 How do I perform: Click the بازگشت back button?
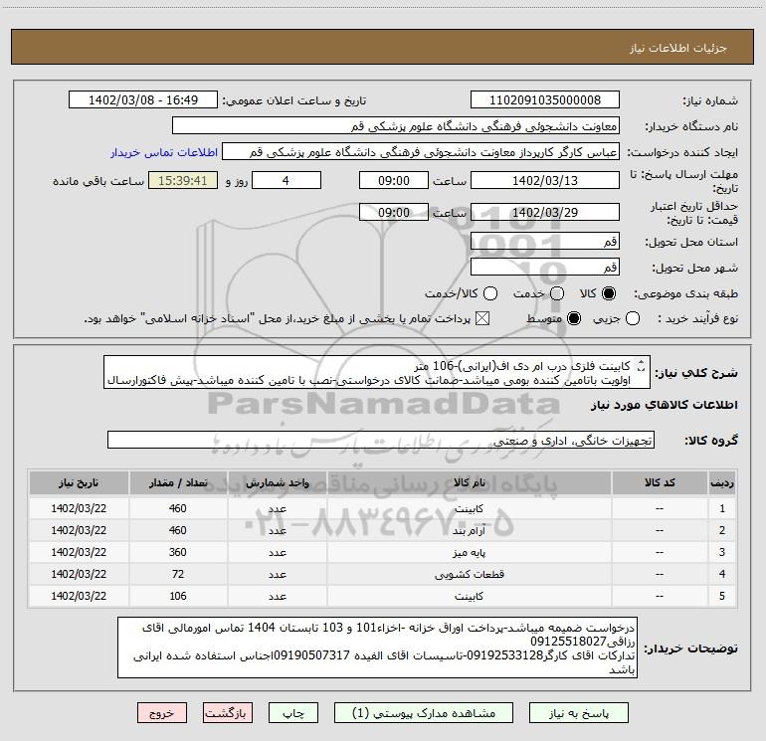pos(228,713)
